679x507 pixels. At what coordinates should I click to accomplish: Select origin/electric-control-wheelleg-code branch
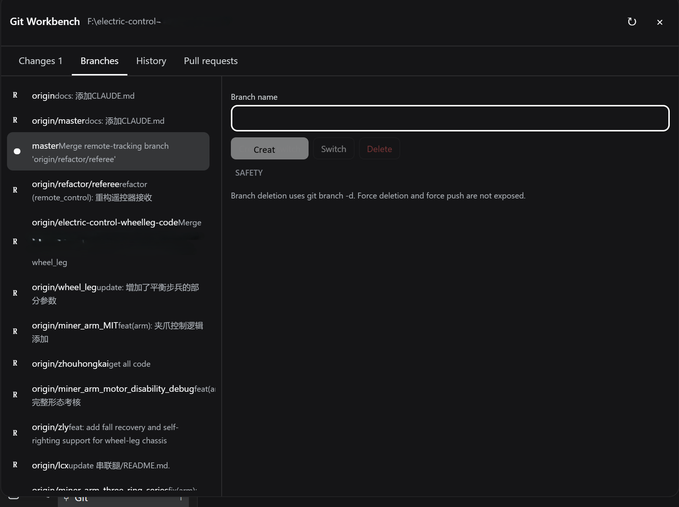[x=108, y=242]
